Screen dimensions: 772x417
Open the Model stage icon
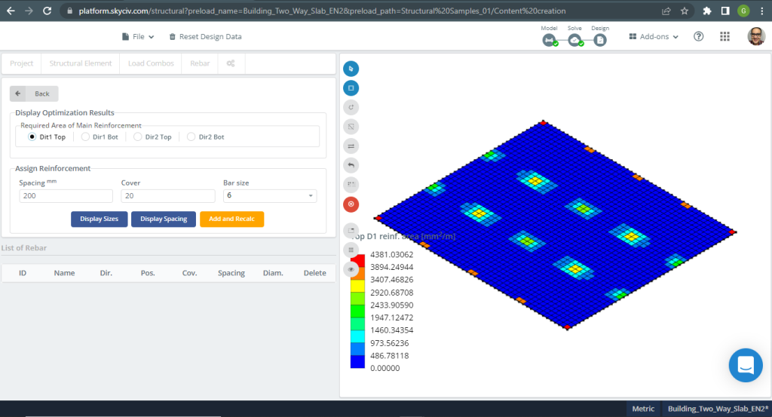550,40
